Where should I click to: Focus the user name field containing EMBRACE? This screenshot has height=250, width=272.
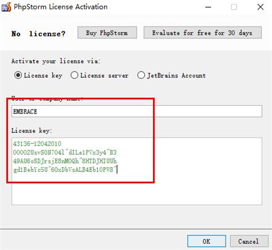[137, 111]
